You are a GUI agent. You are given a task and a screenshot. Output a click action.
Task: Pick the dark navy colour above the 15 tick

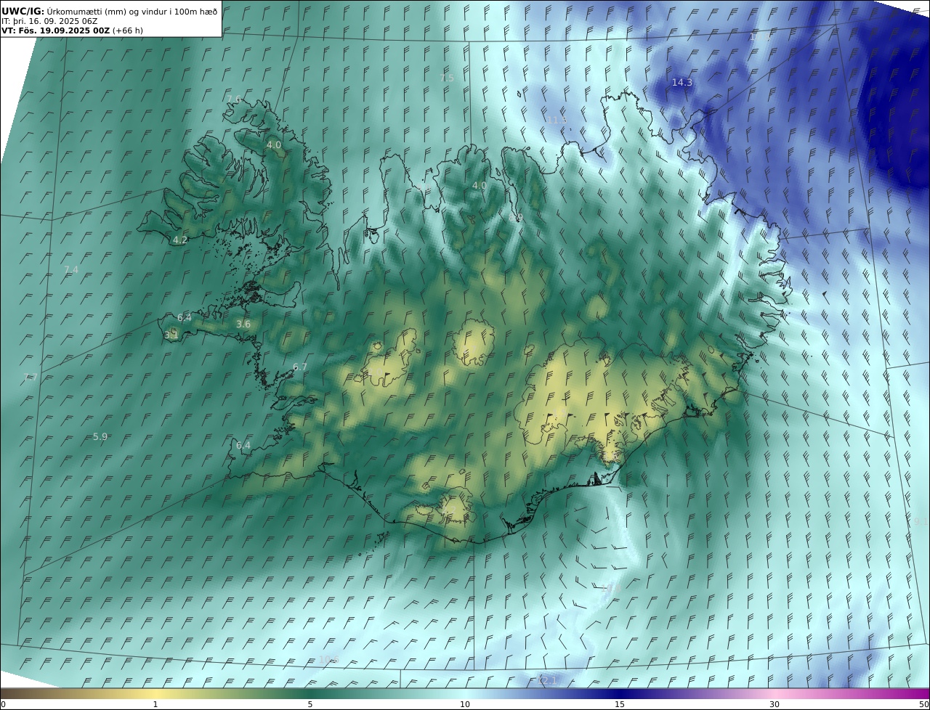point(620,693)
